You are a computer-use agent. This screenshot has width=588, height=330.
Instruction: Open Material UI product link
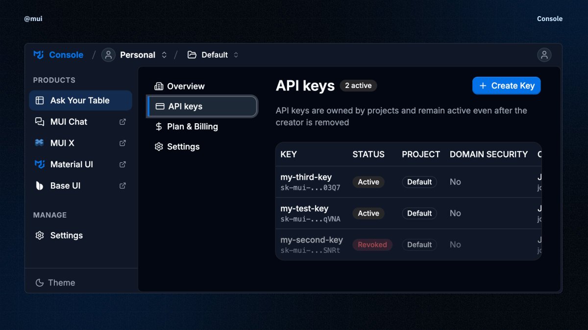[x=80, y=164]
